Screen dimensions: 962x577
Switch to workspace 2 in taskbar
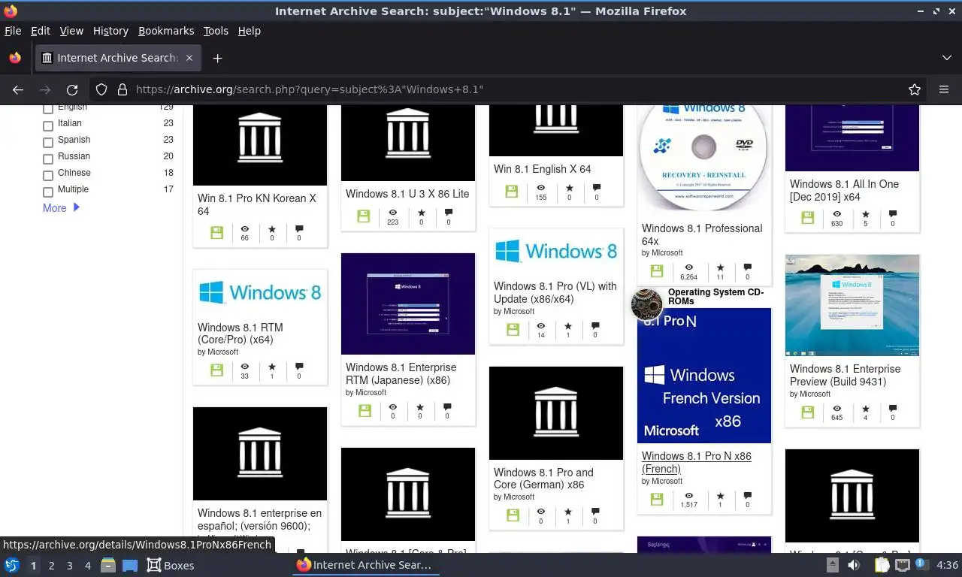[x=51, y=566]
